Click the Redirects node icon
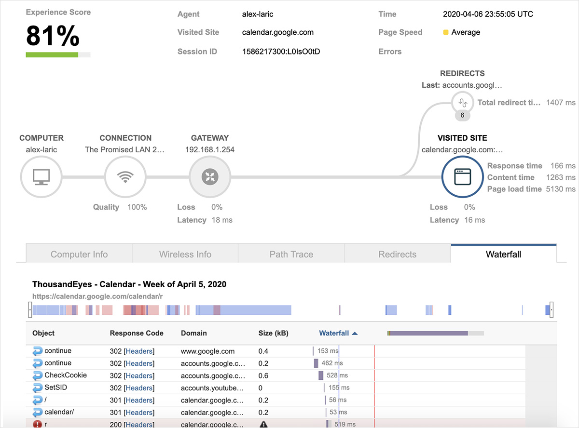The height and width of the screenshot is (428, 579). coord(462,103)
